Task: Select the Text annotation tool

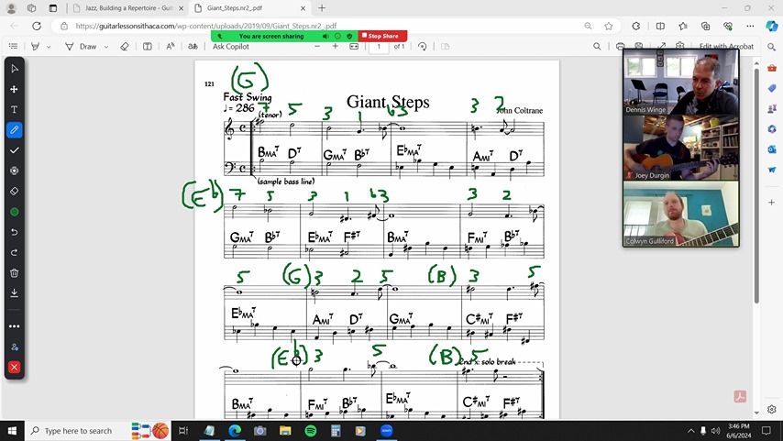Action: tap(14, 109)
